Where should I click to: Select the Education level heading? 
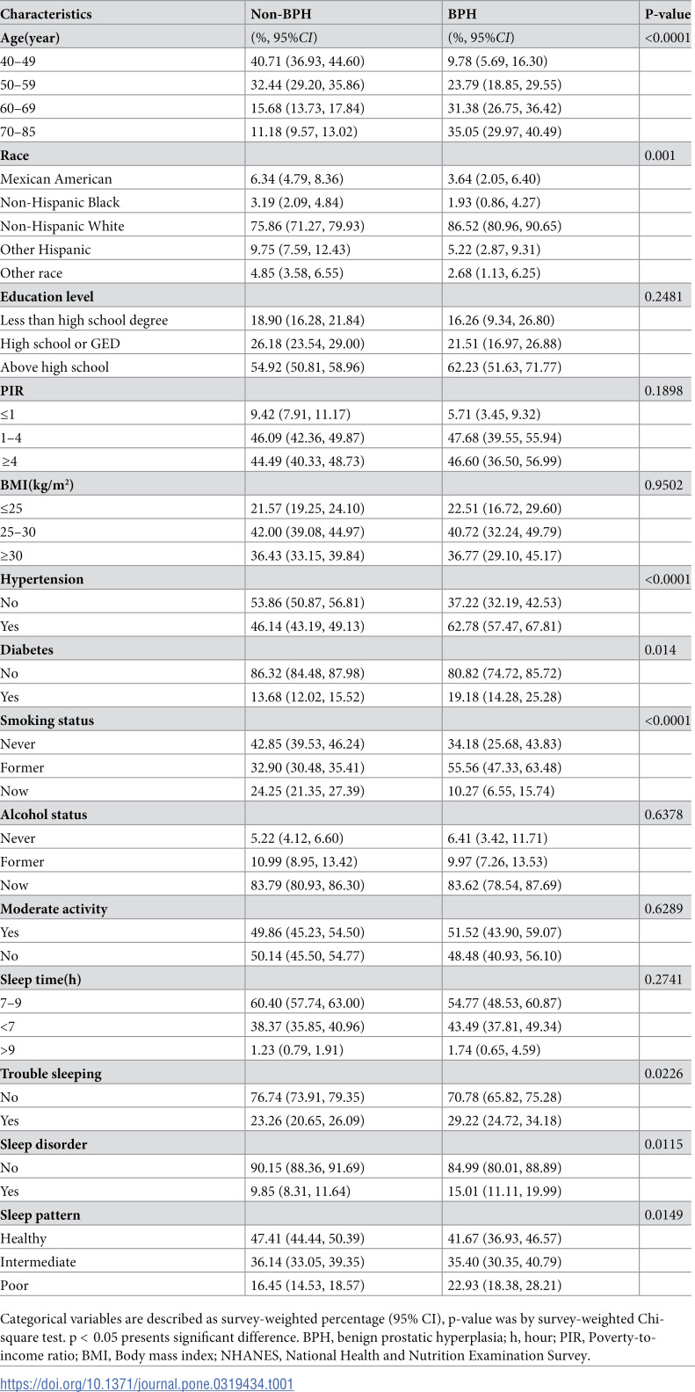coord(47,296)
